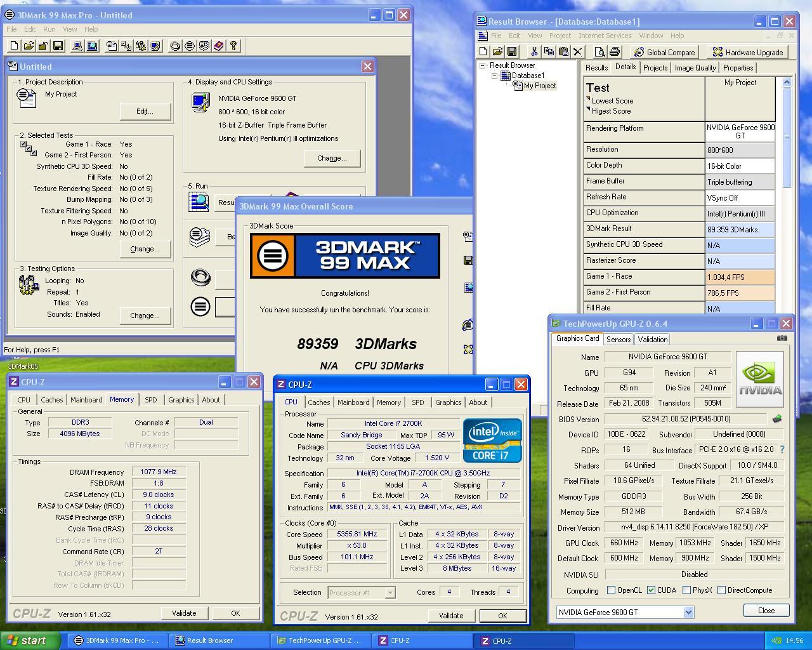This screenshot has width=812, height=650.
Task: Collapse the Database1 tree node
Action: point(494,76)
